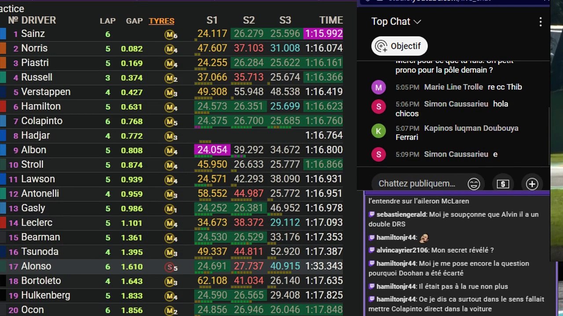This screenshot has height=316, width=563.
Task: Click the Objectif goal button
Action: coord(399,46)
